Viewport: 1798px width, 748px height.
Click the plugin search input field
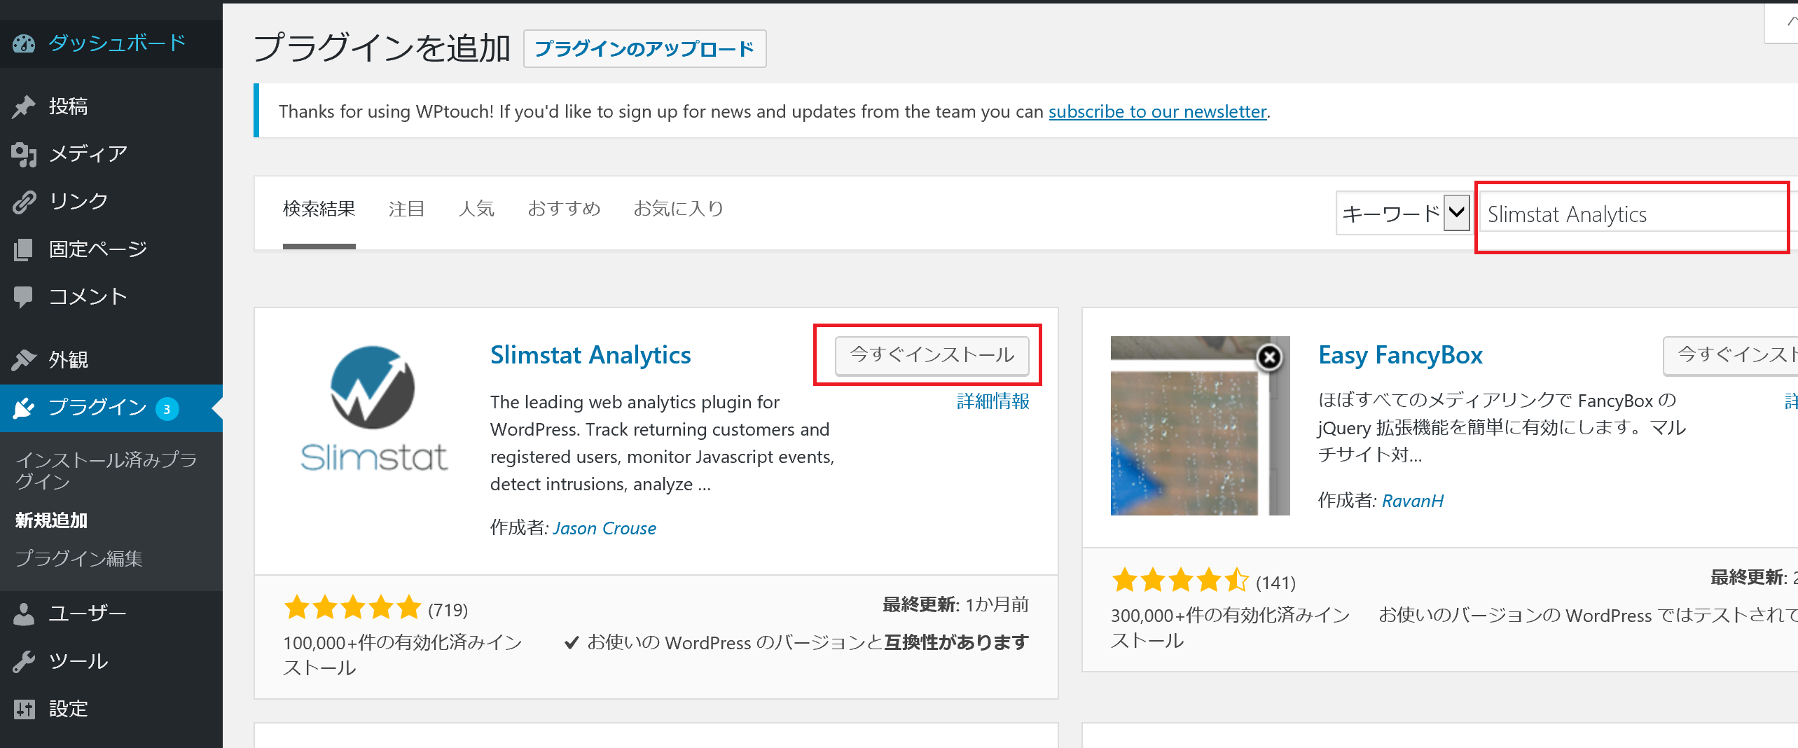click(x=1638, y=214)
